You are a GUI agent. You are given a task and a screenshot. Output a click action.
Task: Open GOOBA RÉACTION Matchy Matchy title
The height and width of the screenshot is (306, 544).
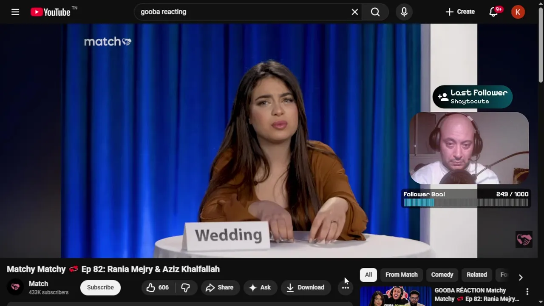pos(477,295)
